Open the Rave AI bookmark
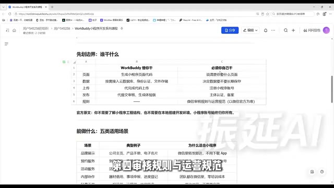 [x=190, y=20]
